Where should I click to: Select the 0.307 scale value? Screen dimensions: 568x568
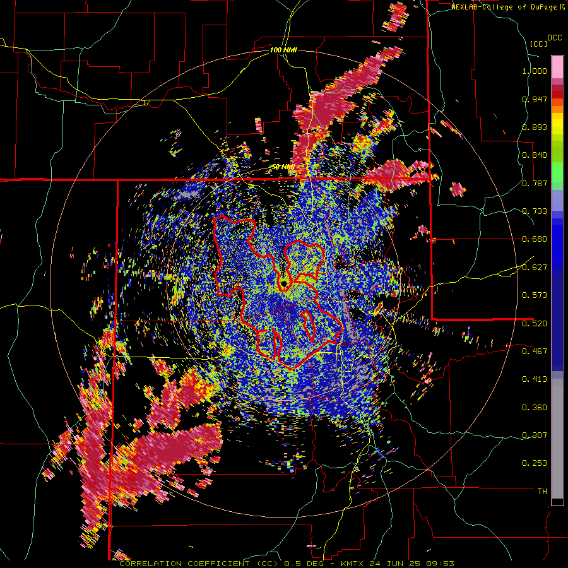pyautogui.click(x=535, y=435)
